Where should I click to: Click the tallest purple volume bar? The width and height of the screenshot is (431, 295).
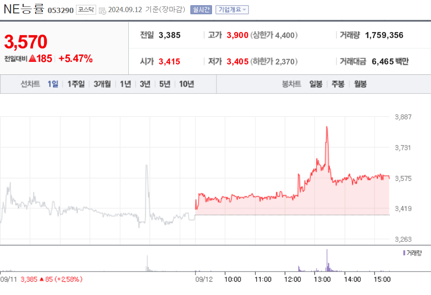point(327,260)
